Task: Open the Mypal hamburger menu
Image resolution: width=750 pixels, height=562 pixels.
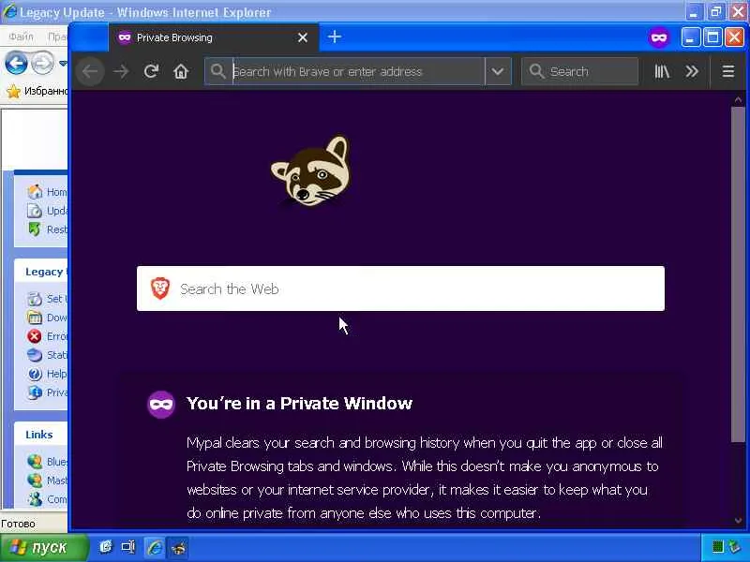Action: 728,72
